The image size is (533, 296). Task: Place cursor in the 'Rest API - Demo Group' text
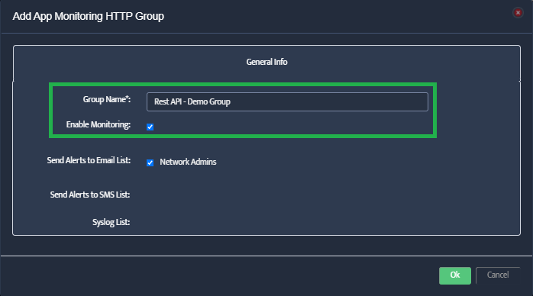click(x=192, y=101)
